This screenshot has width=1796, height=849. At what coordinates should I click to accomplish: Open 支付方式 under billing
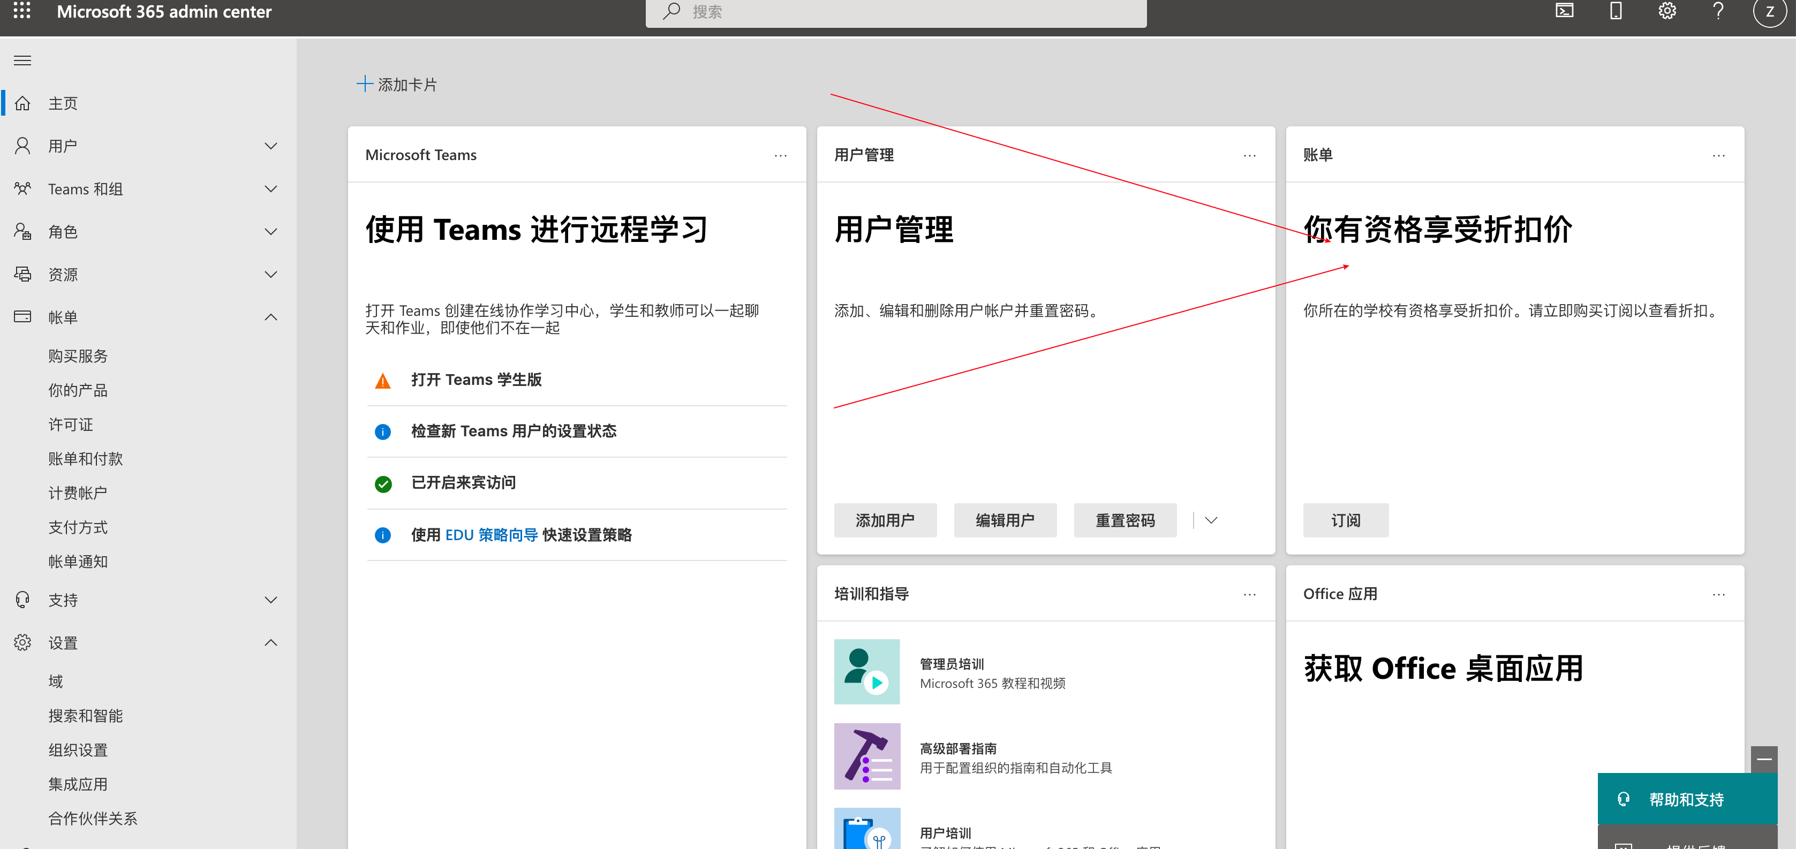pos(78,527)
